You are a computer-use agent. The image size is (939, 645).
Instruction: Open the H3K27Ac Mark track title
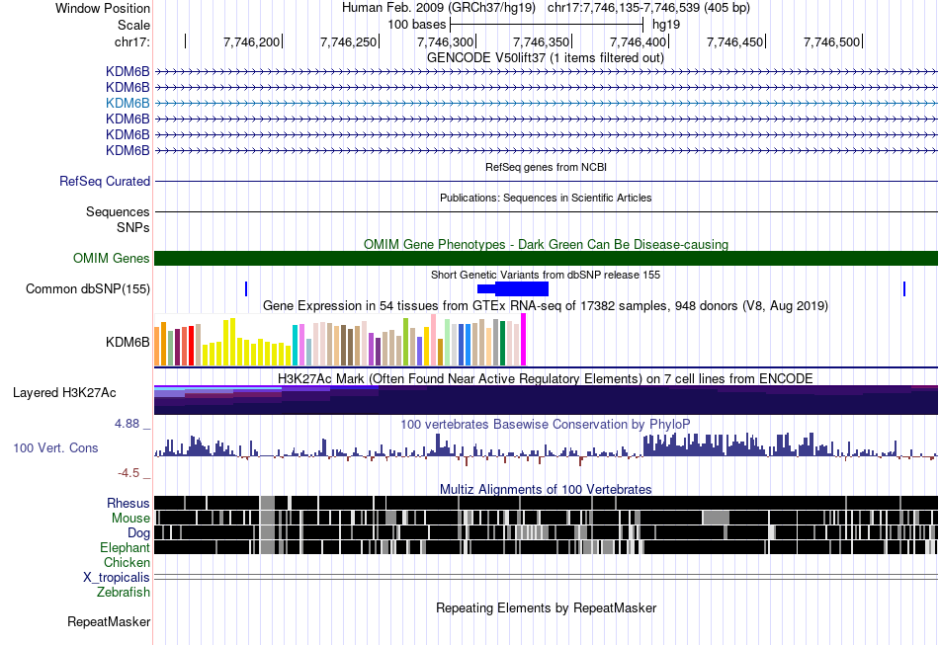[546, 378]
